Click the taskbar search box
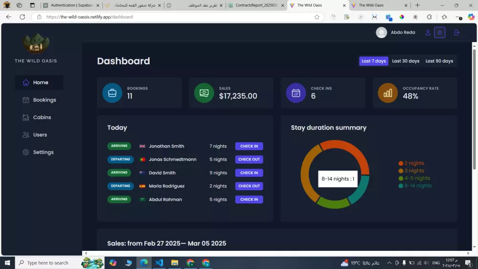This screenshot has height=269, width=478. 59,263
